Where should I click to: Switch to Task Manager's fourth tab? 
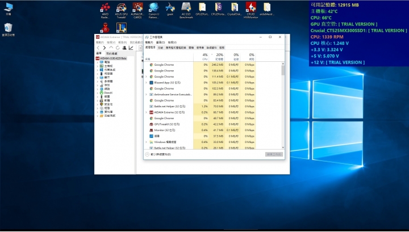click(191, 48)
